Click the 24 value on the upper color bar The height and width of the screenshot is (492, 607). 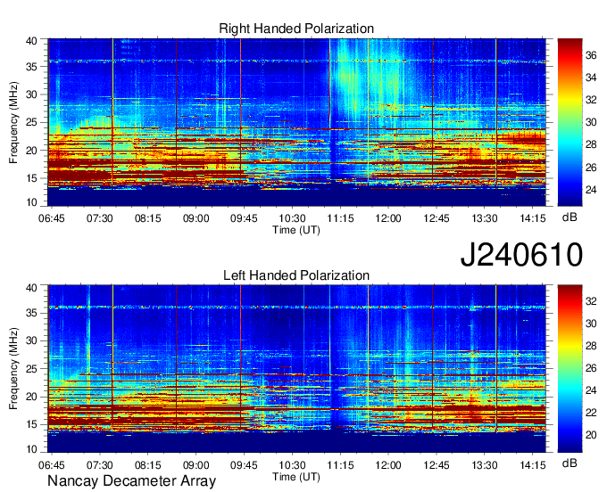tap(591, 190)
